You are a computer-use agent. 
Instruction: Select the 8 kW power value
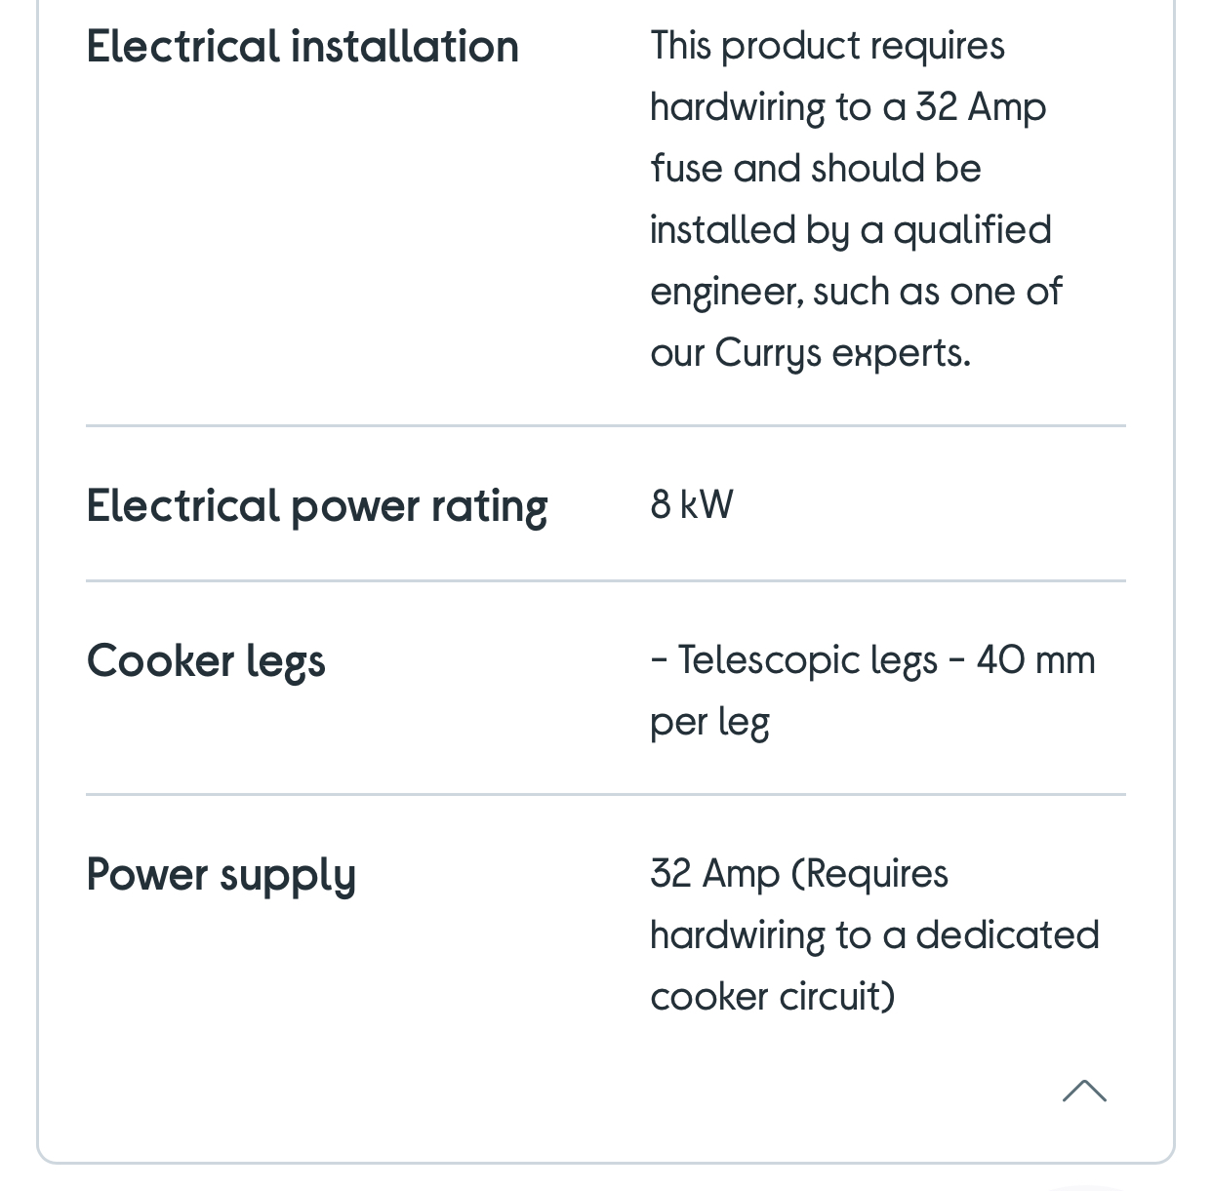(x=692, y=505)
